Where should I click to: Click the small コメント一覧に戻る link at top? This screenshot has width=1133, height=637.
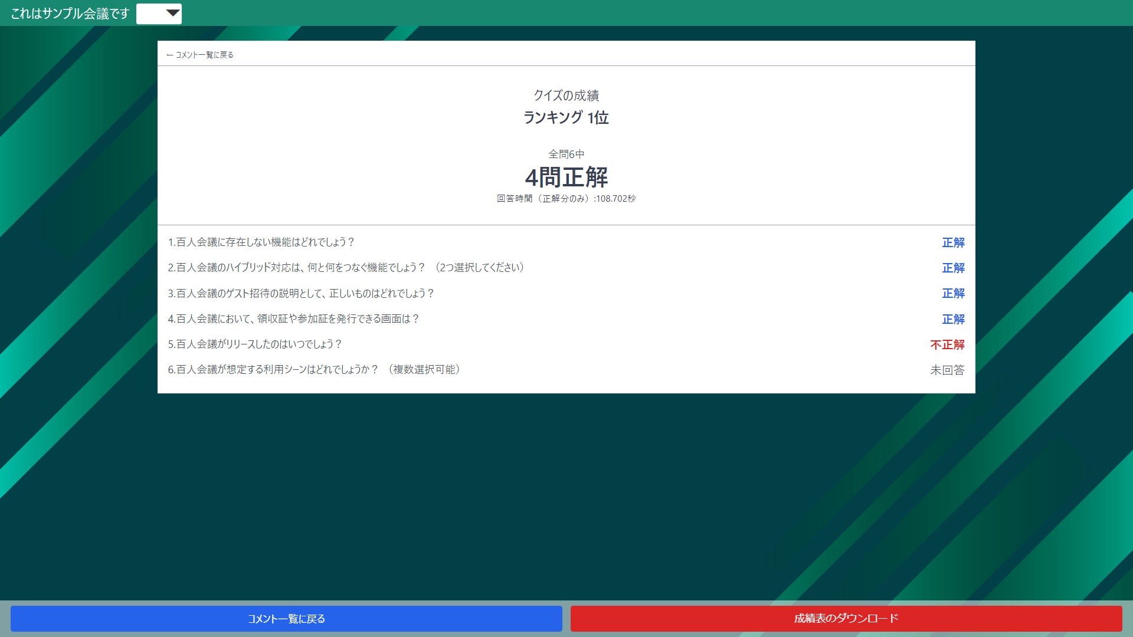[204, 55]
